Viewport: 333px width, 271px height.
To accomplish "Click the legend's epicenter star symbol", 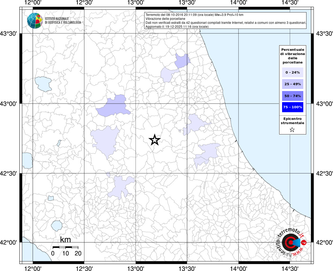I will pyautogui.click(x=292, y=130).
